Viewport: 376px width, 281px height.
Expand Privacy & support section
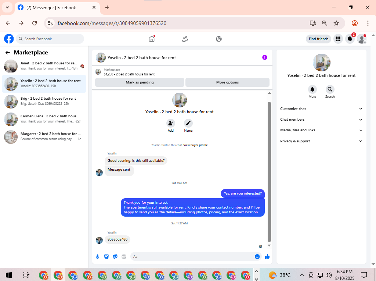(x=321, y=141)
